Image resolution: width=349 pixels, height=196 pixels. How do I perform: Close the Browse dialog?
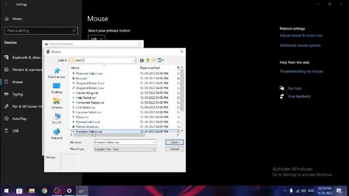point(182,52)
